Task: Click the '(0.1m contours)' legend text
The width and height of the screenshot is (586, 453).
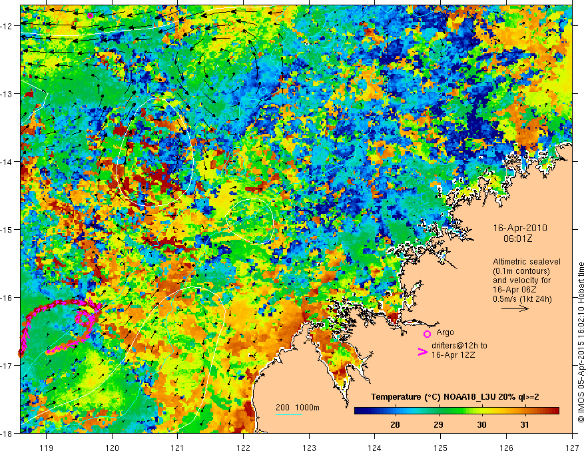Action: pos(521,271)
